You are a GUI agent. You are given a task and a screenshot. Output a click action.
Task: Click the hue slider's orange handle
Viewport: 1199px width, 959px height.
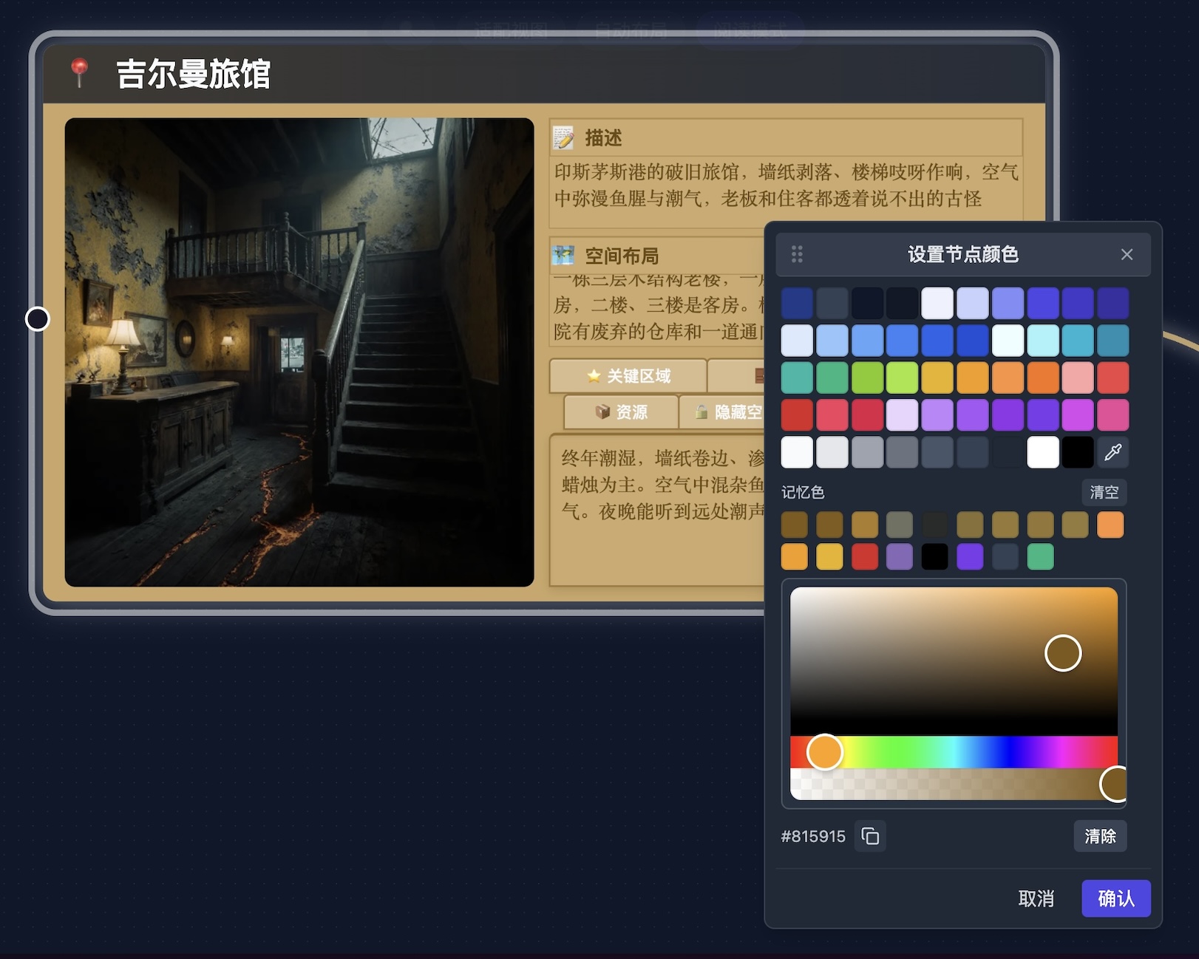[x=824, y=752]
